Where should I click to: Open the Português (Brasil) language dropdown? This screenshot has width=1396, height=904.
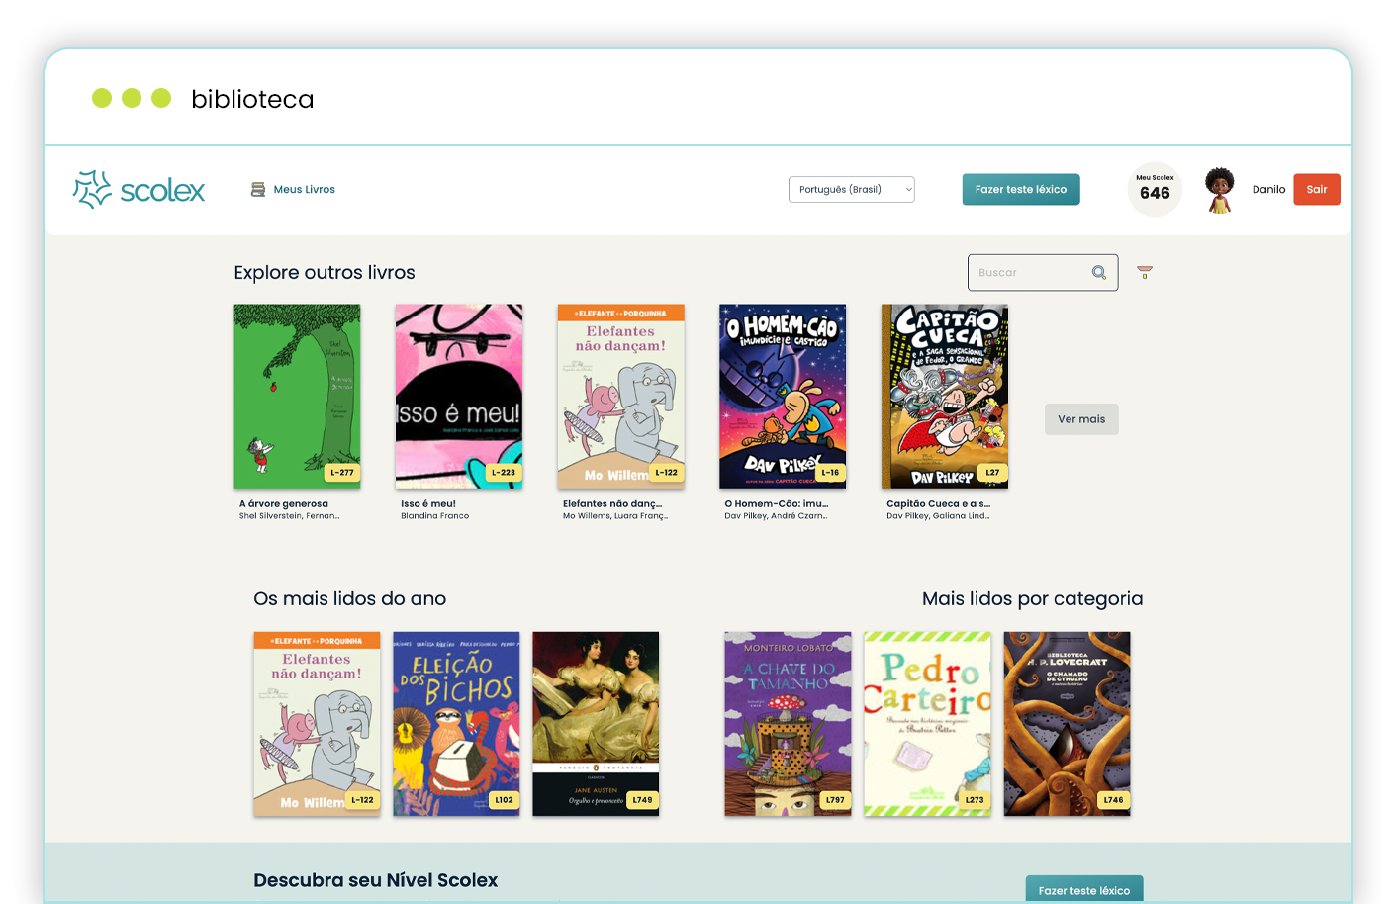[x=851, y=189]
